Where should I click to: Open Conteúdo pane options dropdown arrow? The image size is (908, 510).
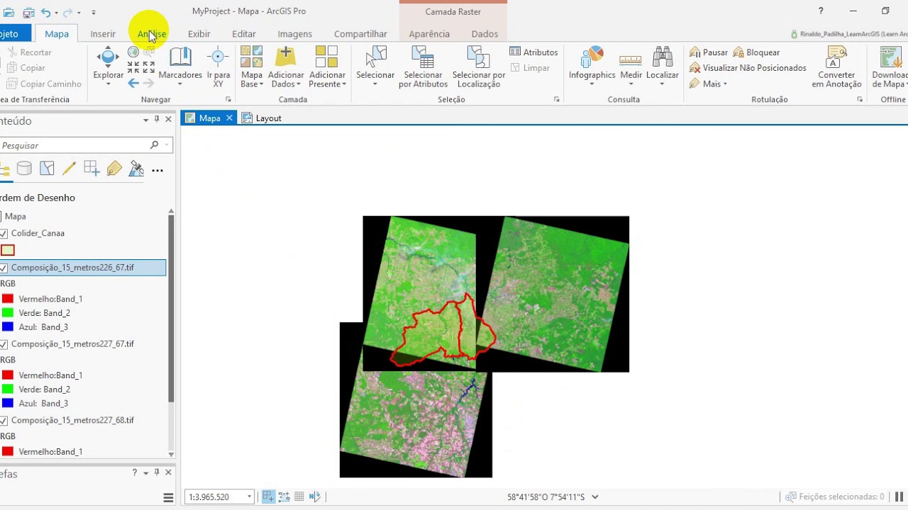tap(145, 120)
